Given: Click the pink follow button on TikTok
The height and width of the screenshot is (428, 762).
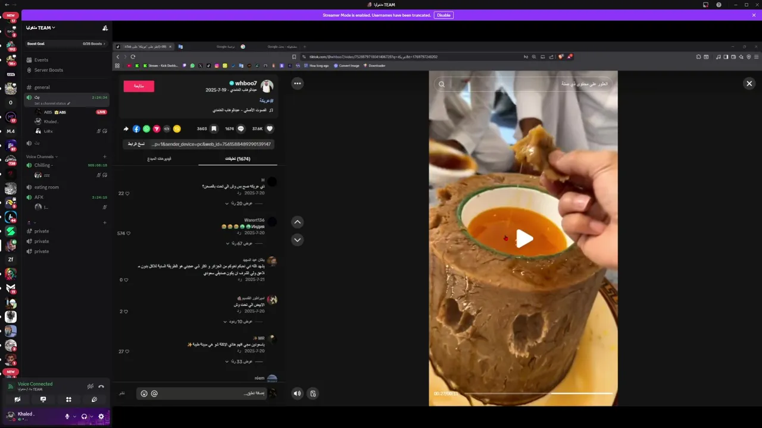Looking at the screenshot, I should 139,86.
